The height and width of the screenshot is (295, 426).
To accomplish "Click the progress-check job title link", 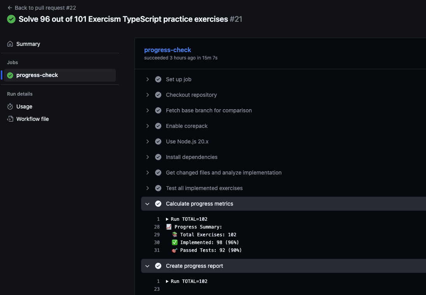I will point(168,50).
